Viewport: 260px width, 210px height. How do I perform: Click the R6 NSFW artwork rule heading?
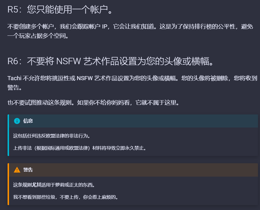point(111,62)
